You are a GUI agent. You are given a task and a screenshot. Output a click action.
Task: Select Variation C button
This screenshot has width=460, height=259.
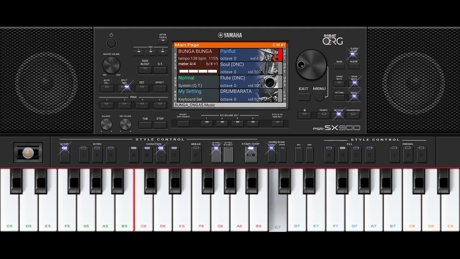[x=161, y=154]
